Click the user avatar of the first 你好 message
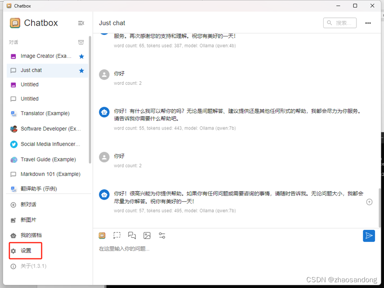 (x=104, y=75)
